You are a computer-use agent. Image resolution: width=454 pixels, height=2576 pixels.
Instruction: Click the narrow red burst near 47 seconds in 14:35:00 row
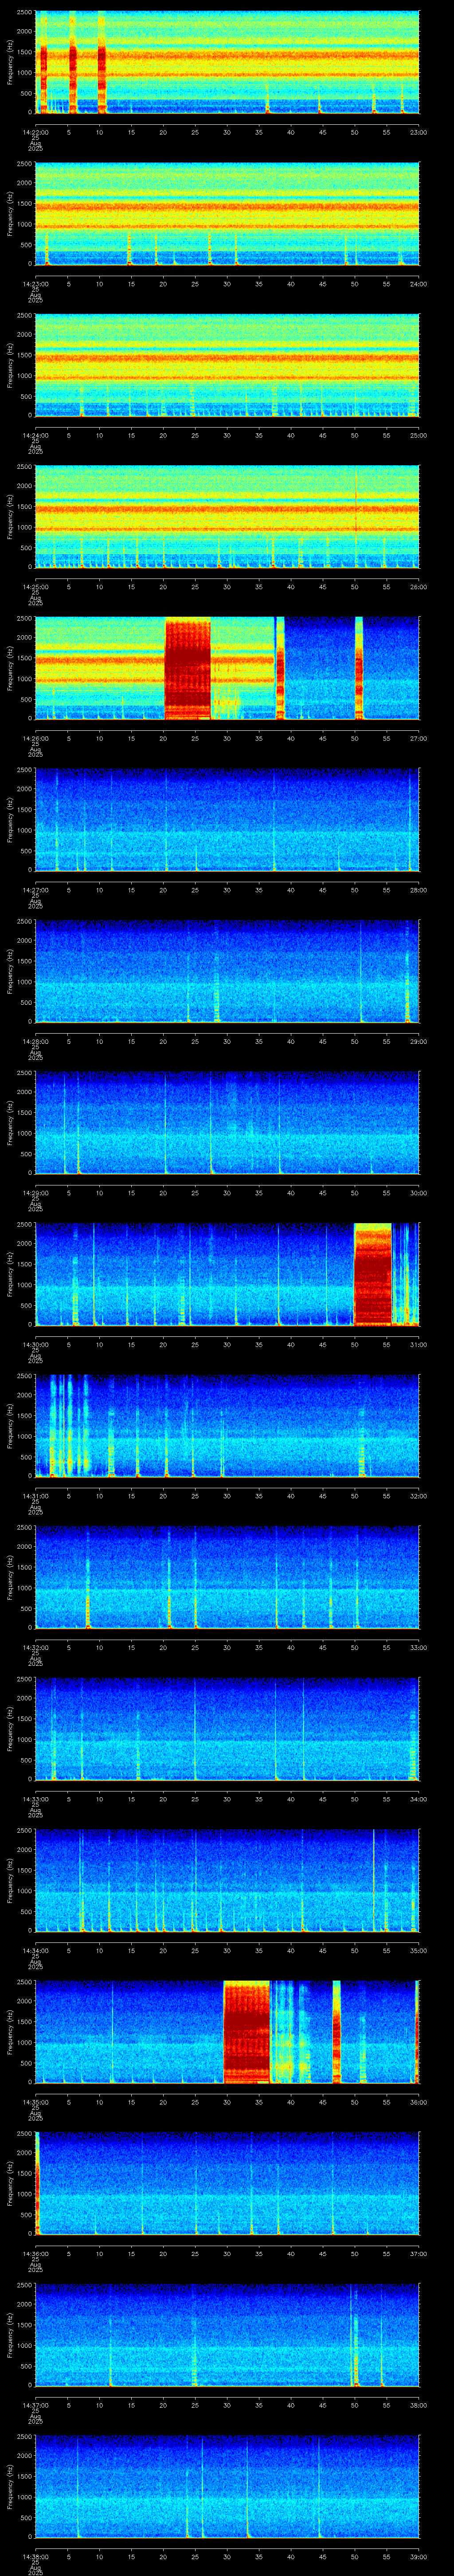336,2032
